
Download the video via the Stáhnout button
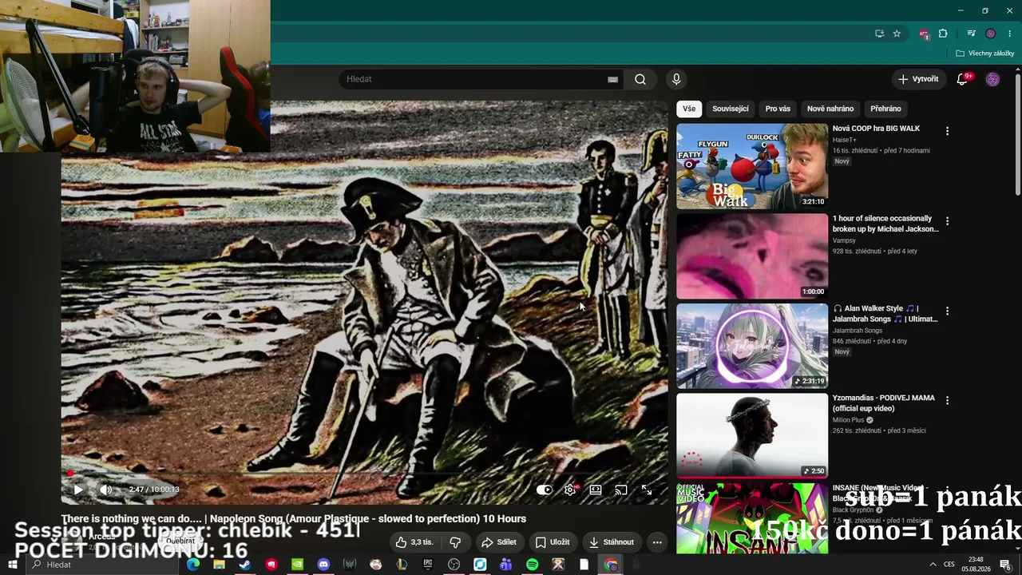pyautogui.click(x=612, y=542)
